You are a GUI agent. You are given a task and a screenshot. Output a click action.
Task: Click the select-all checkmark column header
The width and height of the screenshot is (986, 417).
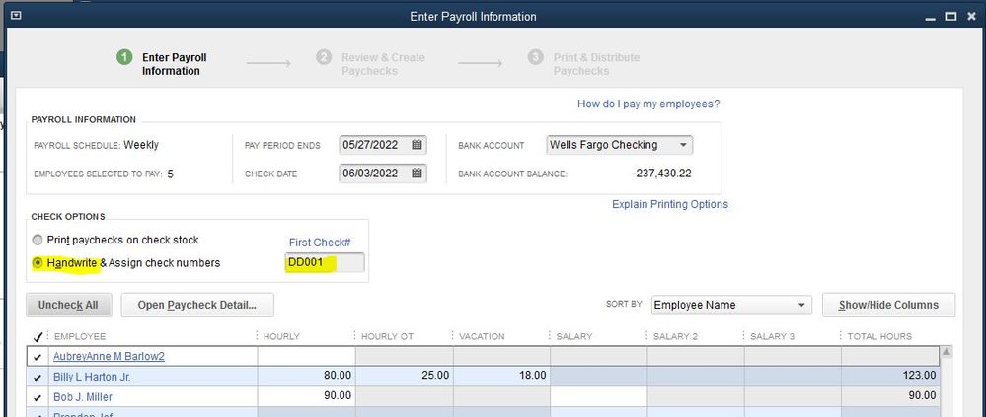tap(38, 337)
